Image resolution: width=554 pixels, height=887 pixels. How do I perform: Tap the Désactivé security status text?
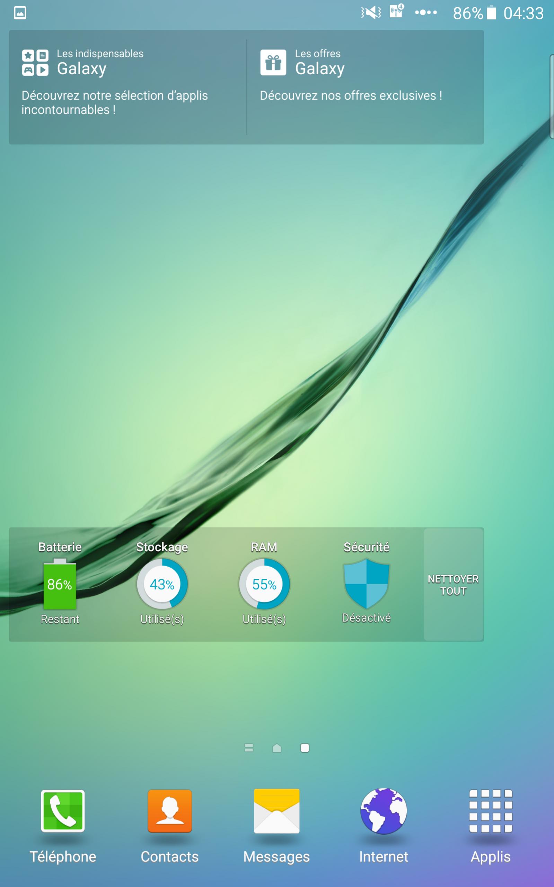[x=367, y=618]
